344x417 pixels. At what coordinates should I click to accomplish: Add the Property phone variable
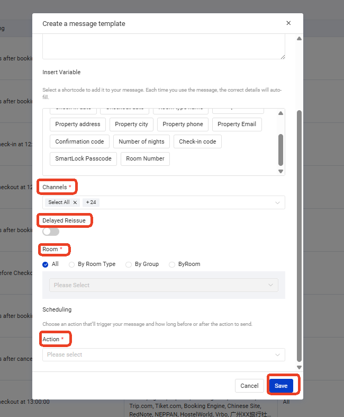pyautogui.click(x=183, y=125)
